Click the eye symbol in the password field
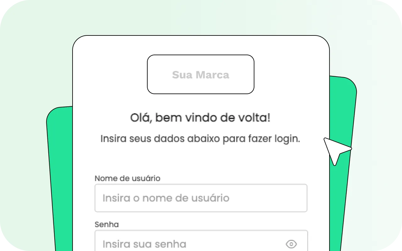The height and width of the screenshot is (251, 402). tap(291, 243)
